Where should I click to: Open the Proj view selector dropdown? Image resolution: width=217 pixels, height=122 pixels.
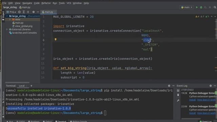tap(11, 12)
